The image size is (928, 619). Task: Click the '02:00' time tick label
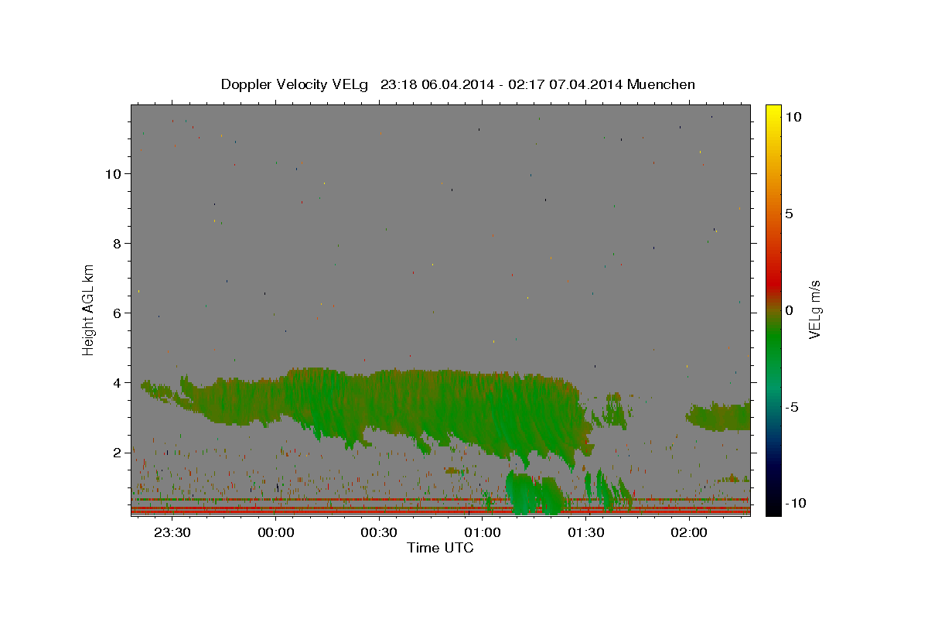click(x=688, y=532)
